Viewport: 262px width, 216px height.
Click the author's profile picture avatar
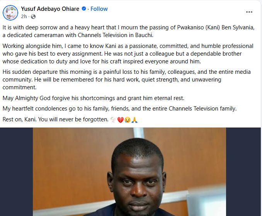point(10,12)
